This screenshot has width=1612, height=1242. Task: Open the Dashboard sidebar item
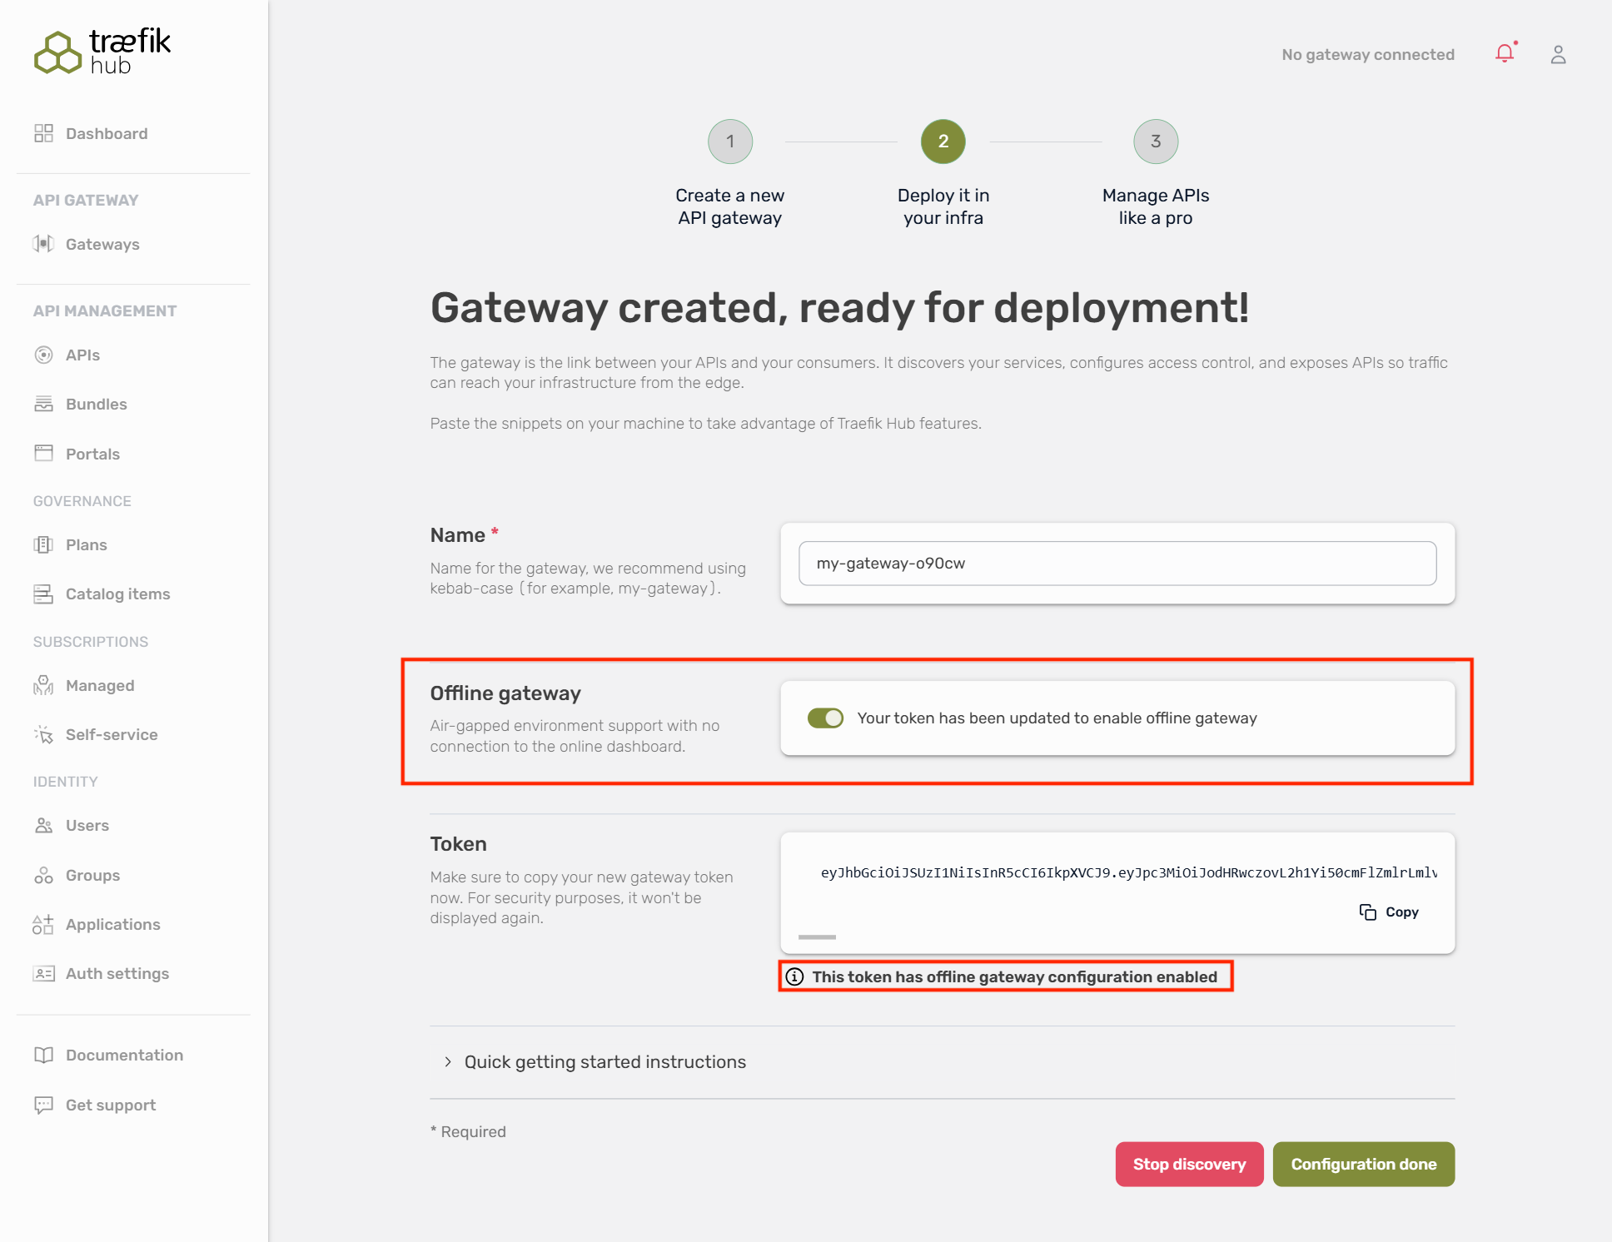(106, 134)
